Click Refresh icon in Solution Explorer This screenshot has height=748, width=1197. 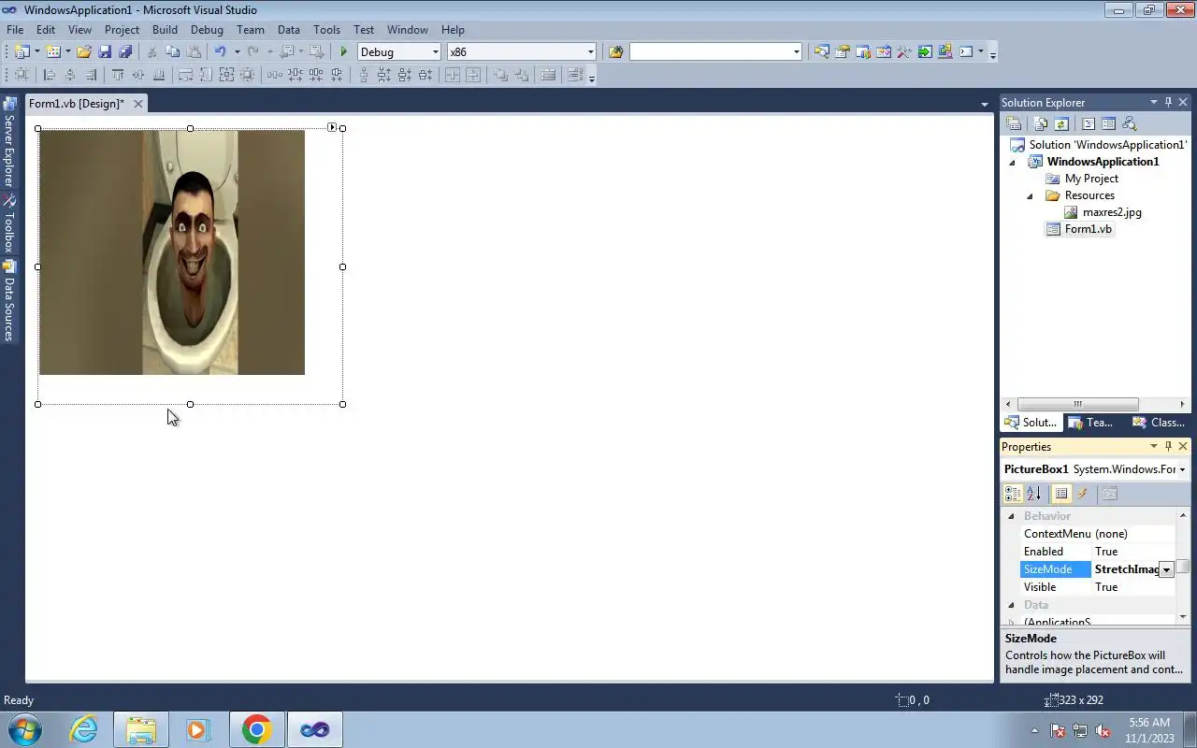click(1061, 123)
